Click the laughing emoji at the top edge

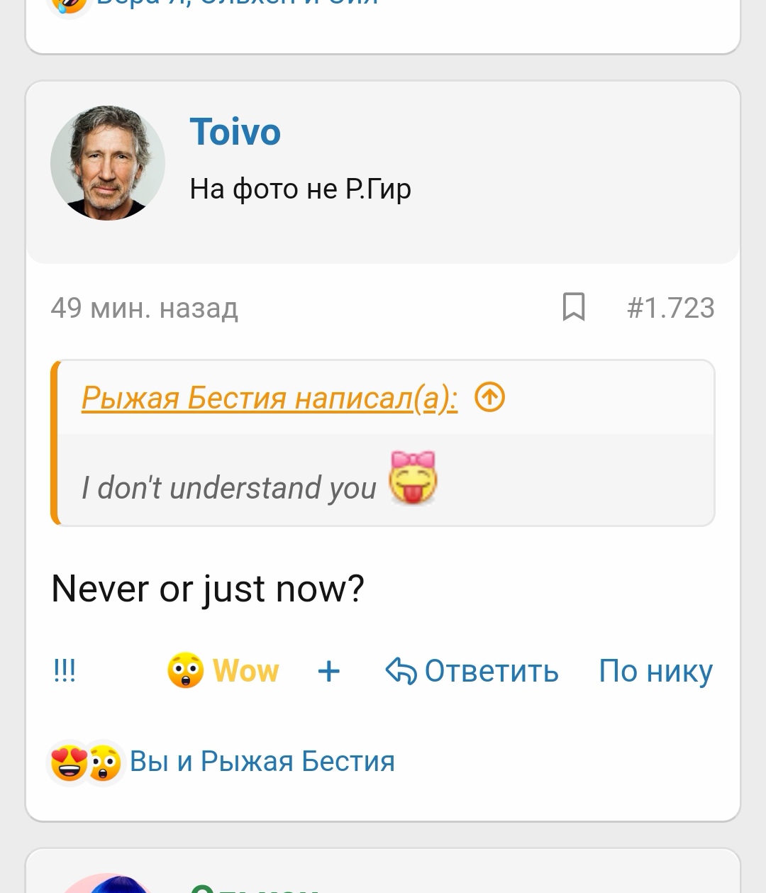coord(68,4)
